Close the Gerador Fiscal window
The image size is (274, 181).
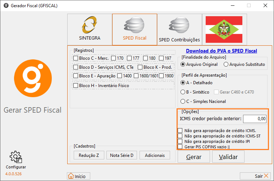(x=265, y=6)
